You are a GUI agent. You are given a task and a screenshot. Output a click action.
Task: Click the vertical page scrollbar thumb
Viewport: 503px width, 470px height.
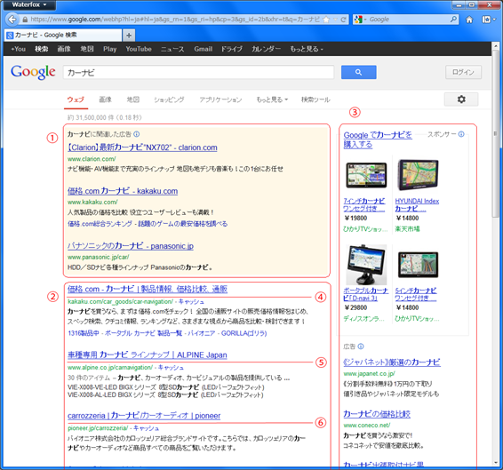[x=496, y=134]
